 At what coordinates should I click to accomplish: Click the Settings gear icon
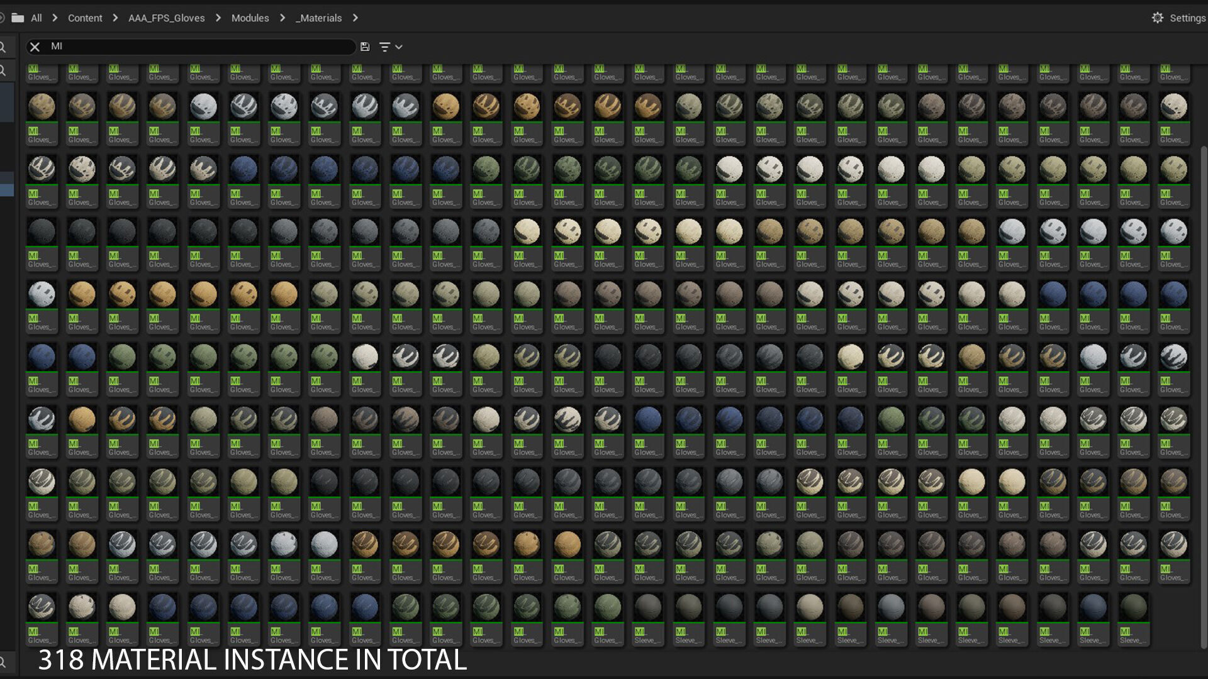1158,18
